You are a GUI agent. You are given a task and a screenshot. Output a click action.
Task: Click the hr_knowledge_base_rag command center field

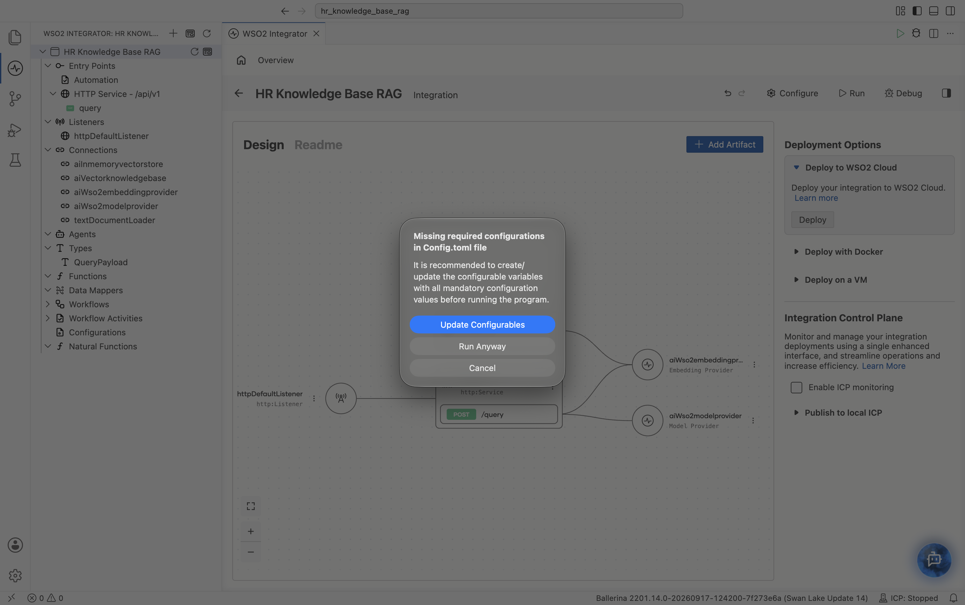tap(499, 11)
